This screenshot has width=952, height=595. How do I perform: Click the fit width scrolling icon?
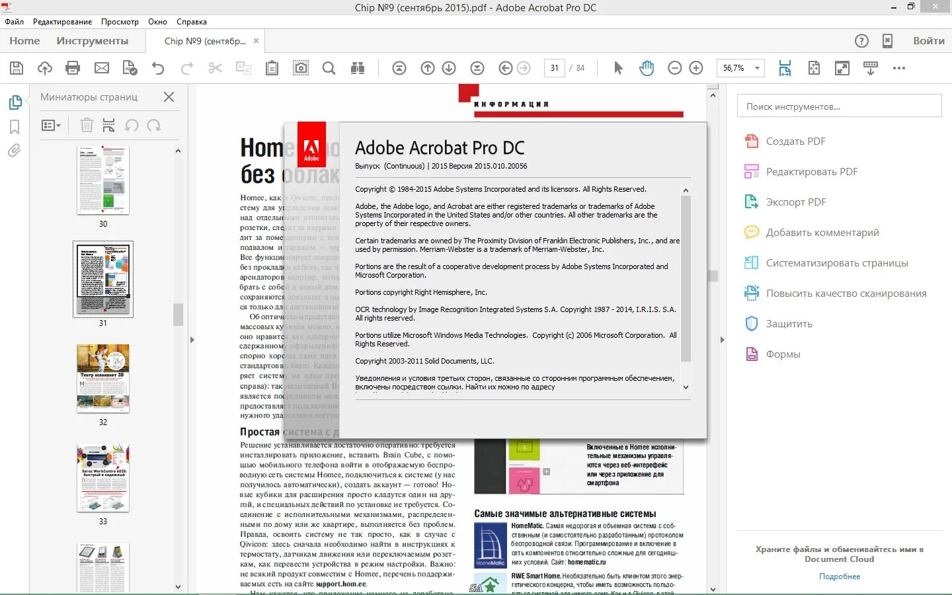(785, 68)
